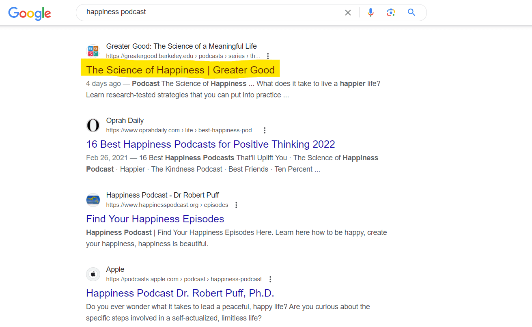This screenshot has height=327, width=532.
Task: Open 'The Science of Happiness | Greater Good' link
Action: point(180,70)
